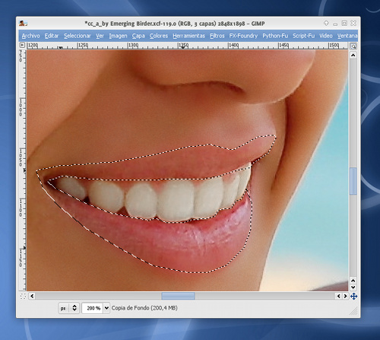The height and width of the screenshot is (340, 380).
Task: Open the FX-Foundry menu
Action: click(x=243, y=36)
